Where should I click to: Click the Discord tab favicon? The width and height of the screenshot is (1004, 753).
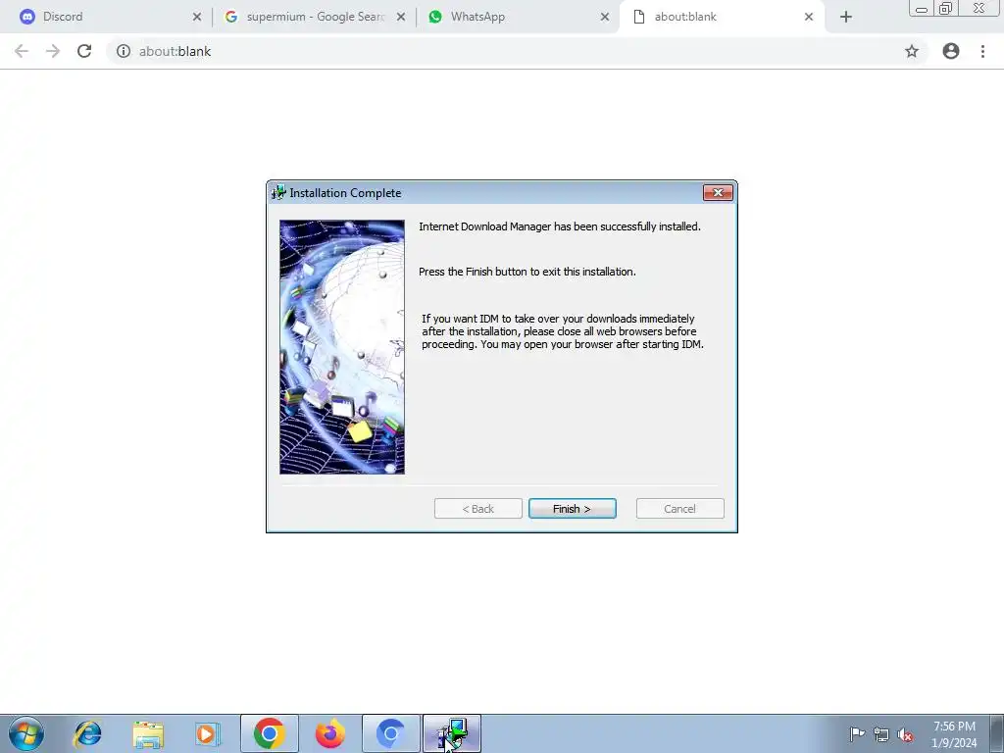(26, 17)
